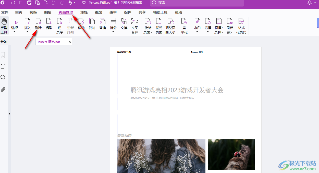This screenshot has height=173, width=319.
Task: Open the comments panel in sidebar
Action: click(3, 77)
